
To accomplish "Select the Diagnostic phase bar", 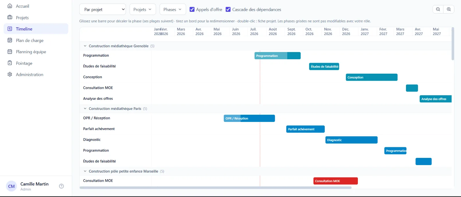I will click(x=352, y=140).
